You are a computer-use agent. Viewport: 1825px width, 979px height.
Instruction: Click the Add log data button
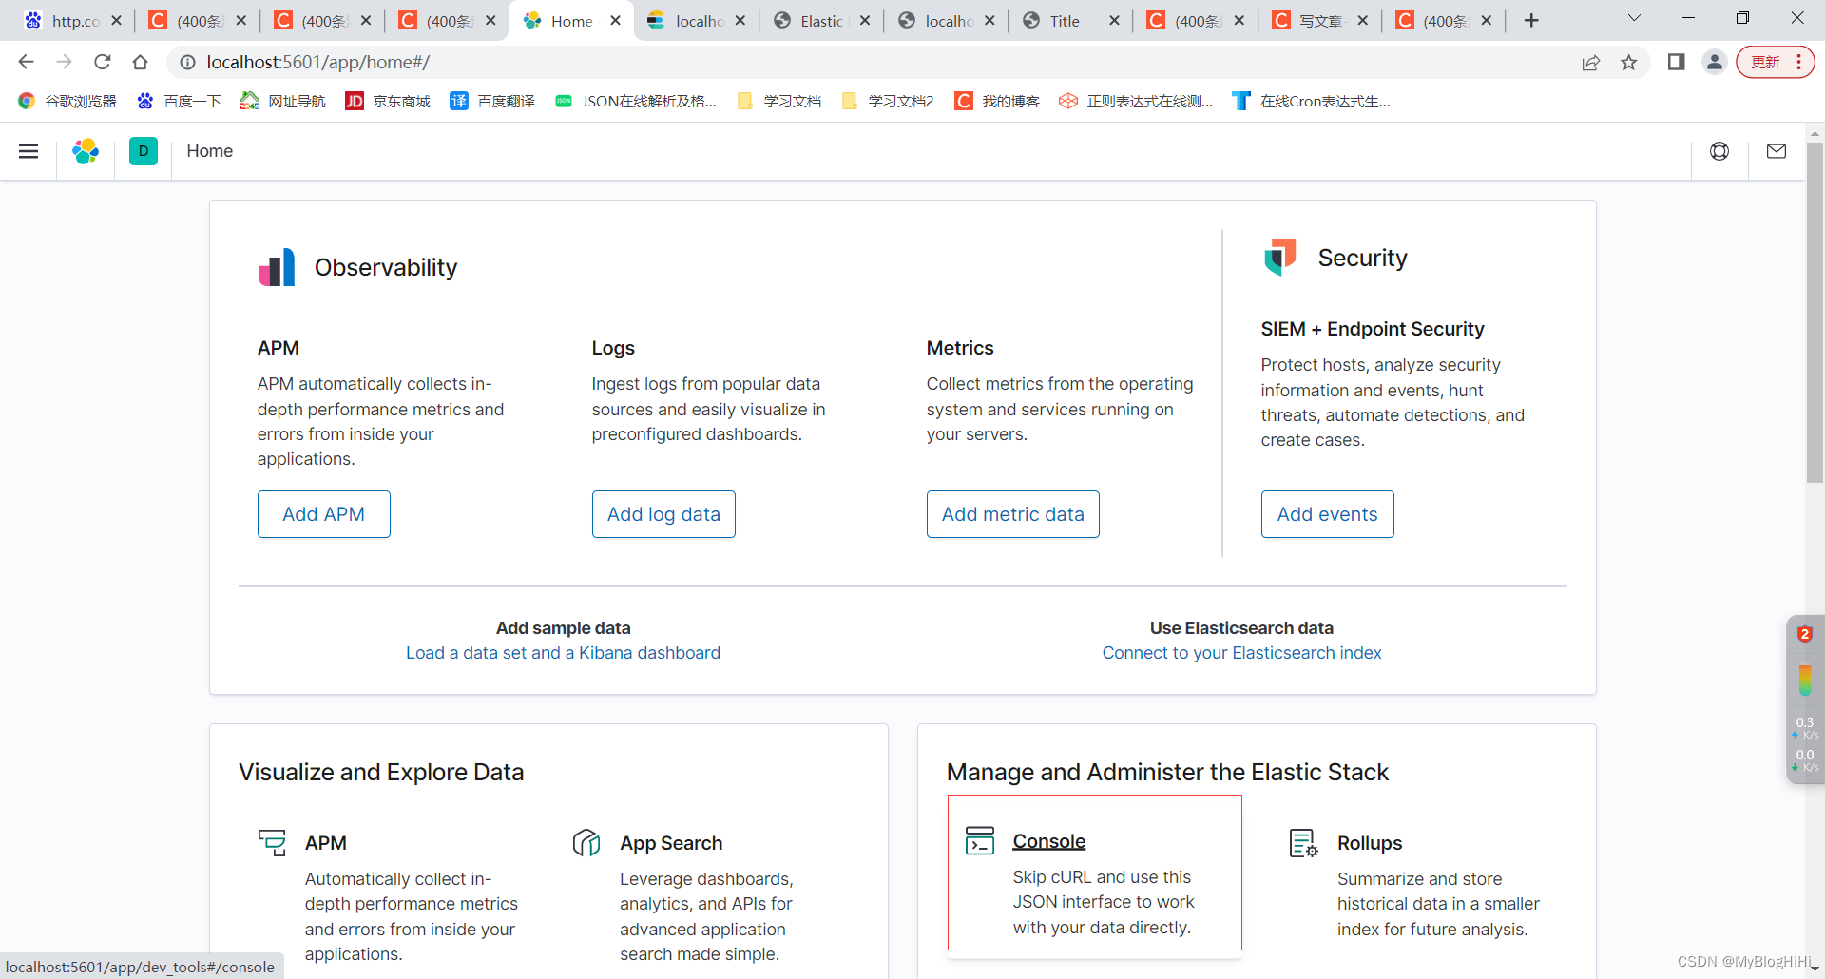663,514
